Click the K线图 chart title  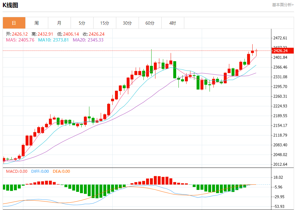10,5
